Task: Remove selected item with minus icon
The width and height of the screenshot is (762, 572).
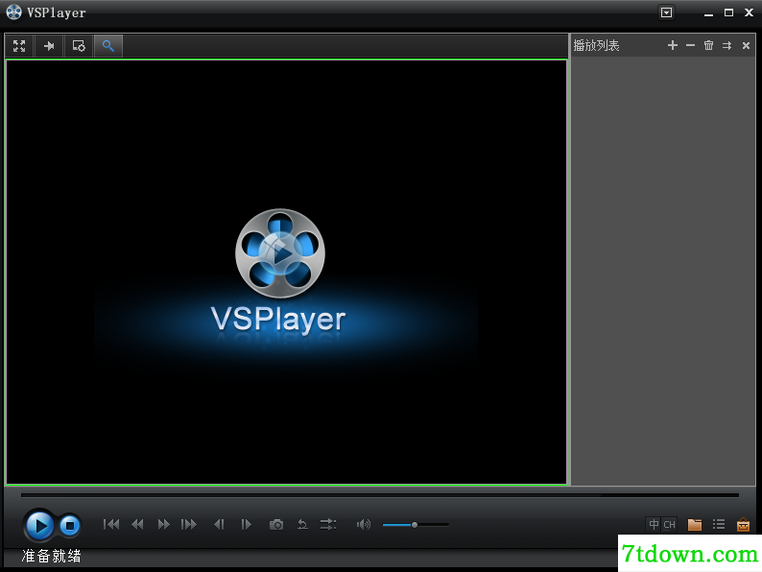Action: (691, 45)
